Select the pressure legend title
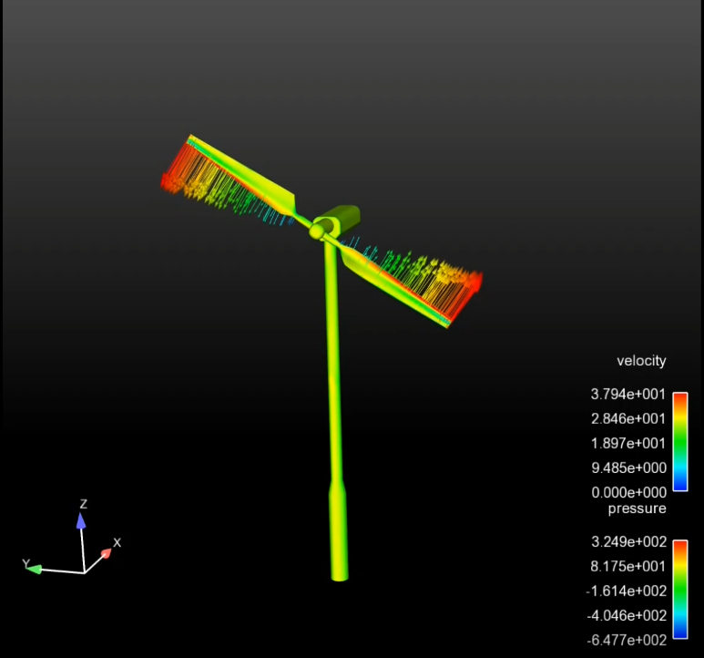The width and height of the screenshot is (704, 658). pyautogui.click(x=638, y=509)
